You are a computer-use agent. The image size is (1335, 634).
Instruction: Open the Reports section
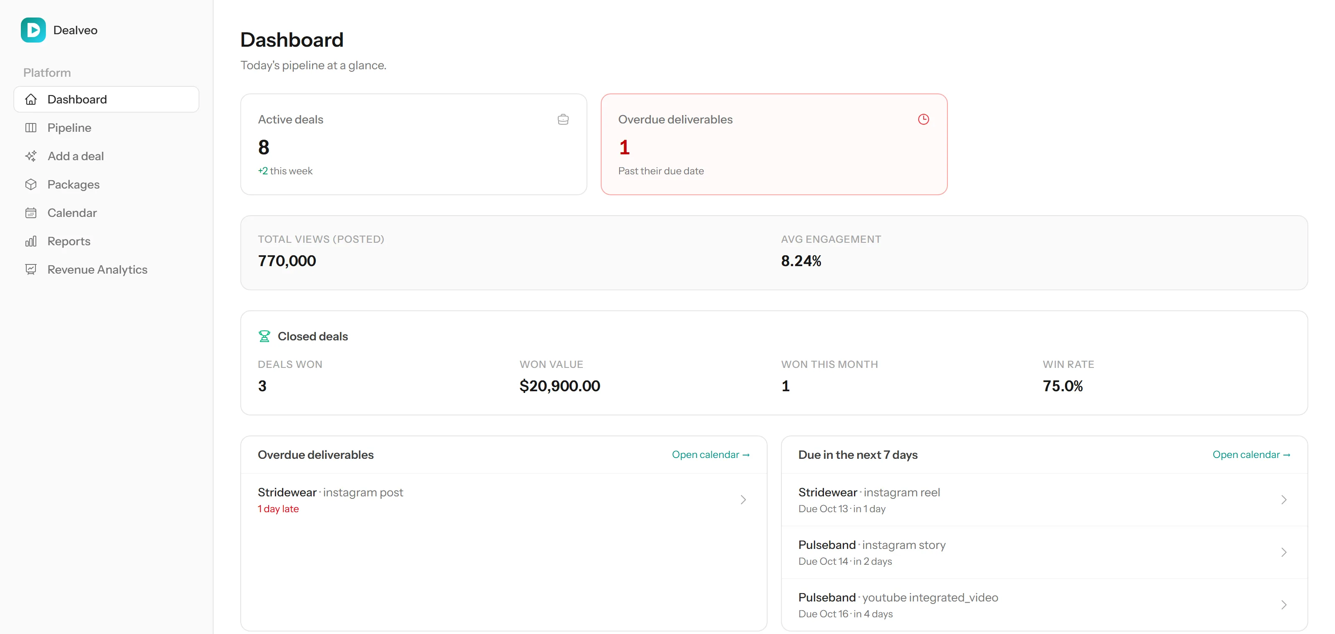106,242
